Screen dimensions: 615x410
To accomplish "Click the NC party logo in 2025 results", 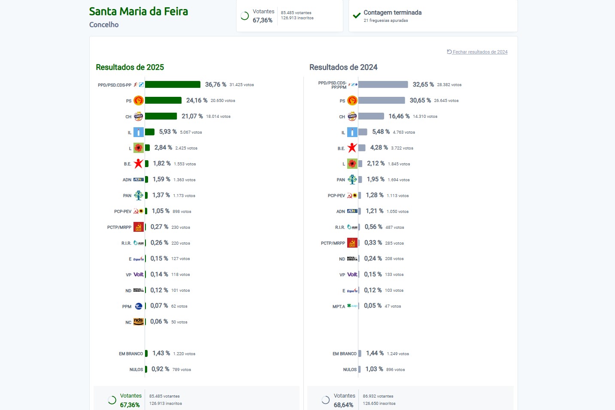I will tap(138, 322).
